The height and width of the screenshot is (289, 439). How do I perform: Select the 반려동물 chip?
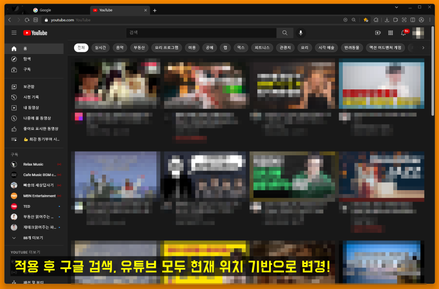[352, 48]
